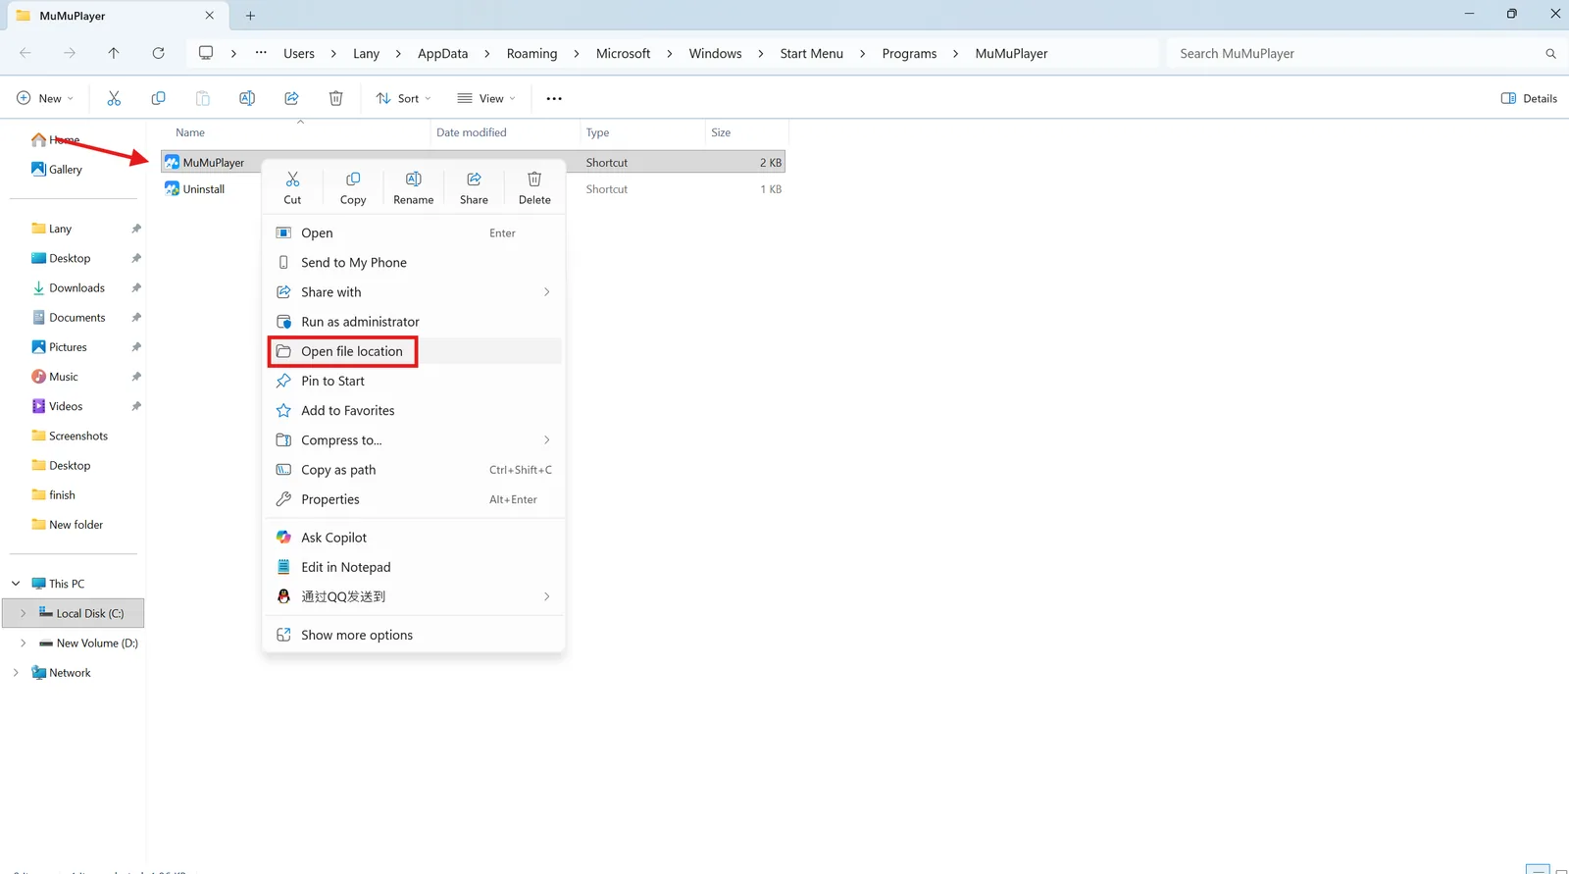Open Gallery in the sidebar
Viewport: 1569px width, 874px height.
[57, 169]
